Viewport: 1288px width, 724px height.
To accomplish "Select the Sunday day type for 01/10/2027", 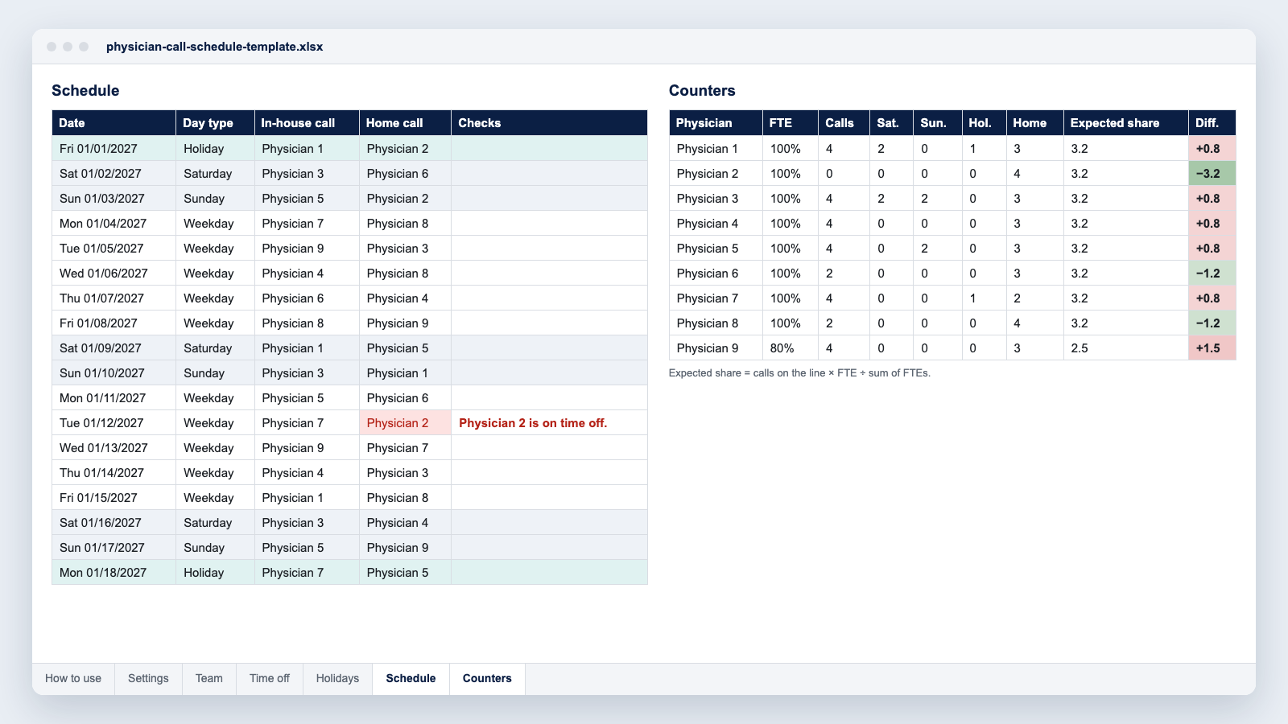I will (215, 373).
